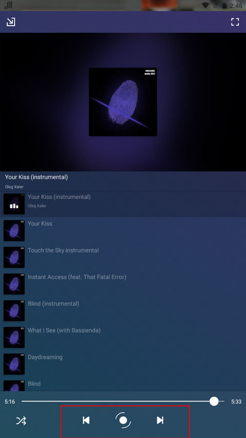246x438 pixels.
Task: Skip to the previous track
Action: click(x=86, y=420)
